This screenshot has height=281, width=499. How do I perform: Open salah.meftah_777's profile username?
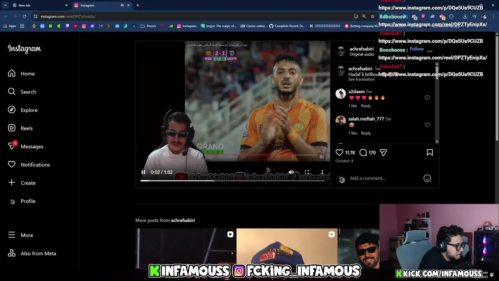click(366, 119)
